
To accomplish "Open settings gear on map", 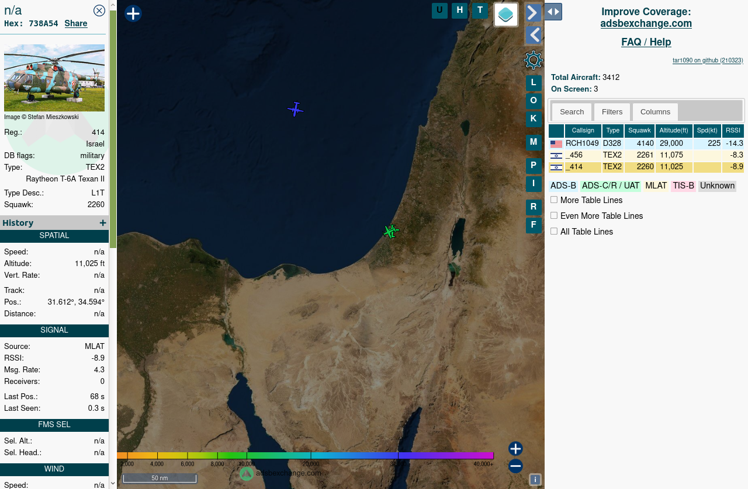I will [x=534, y=60].
